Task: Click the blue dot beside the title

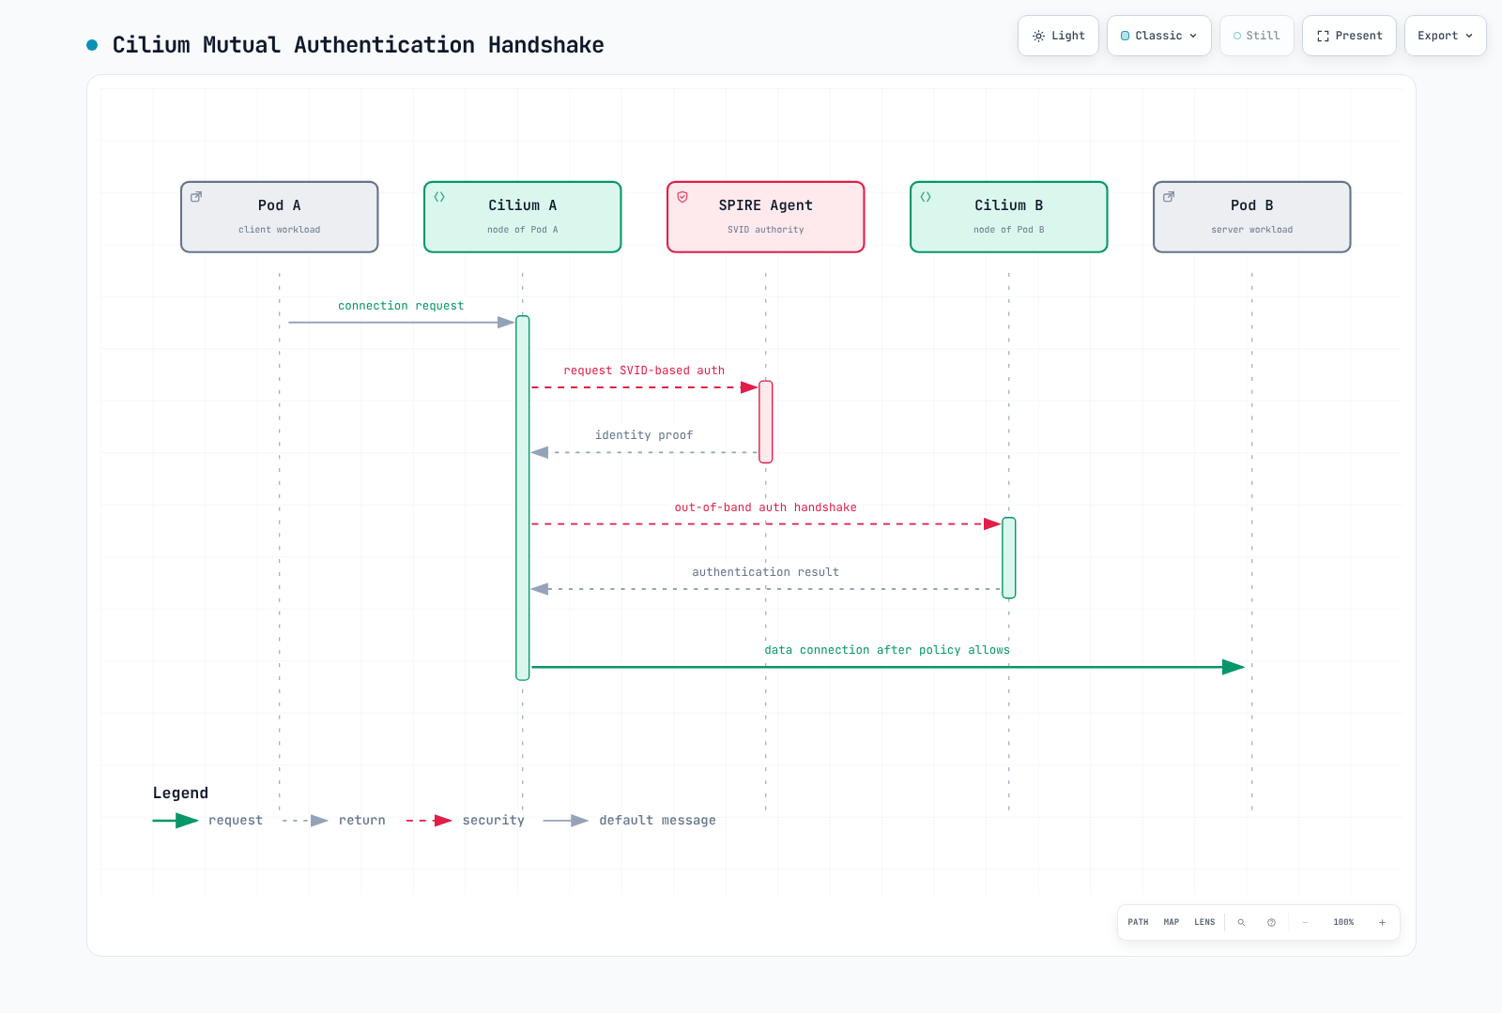Action: pyautogui.click(x=92, y=45)
